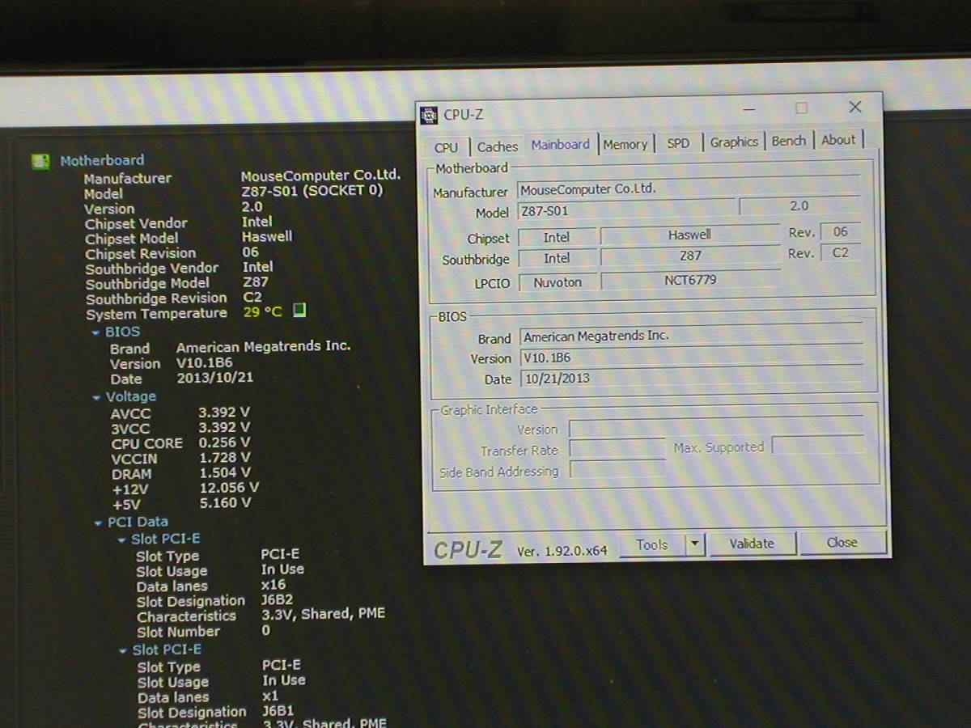Open the Memory tab in CPU-Z

(x=625, y=144)
